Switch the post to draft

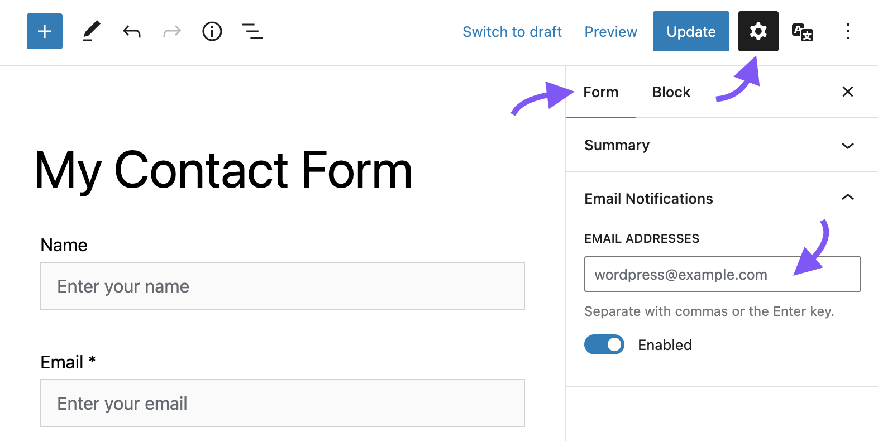[512, 32]
